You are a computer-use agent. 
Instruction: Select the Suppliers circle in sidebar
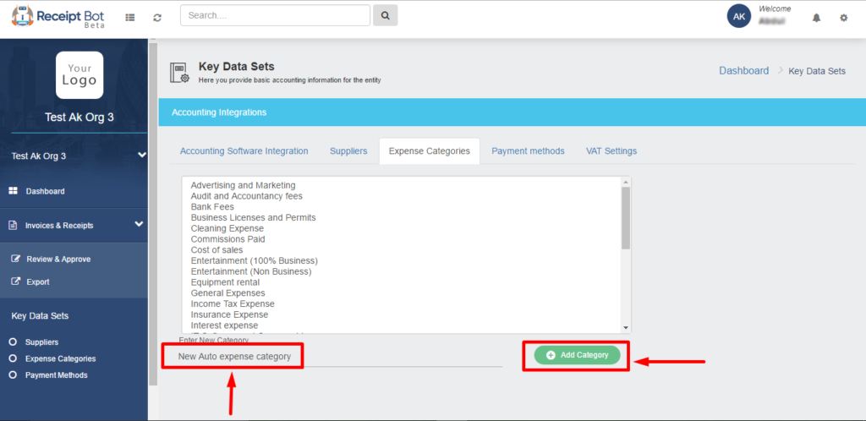click(13, 342)
